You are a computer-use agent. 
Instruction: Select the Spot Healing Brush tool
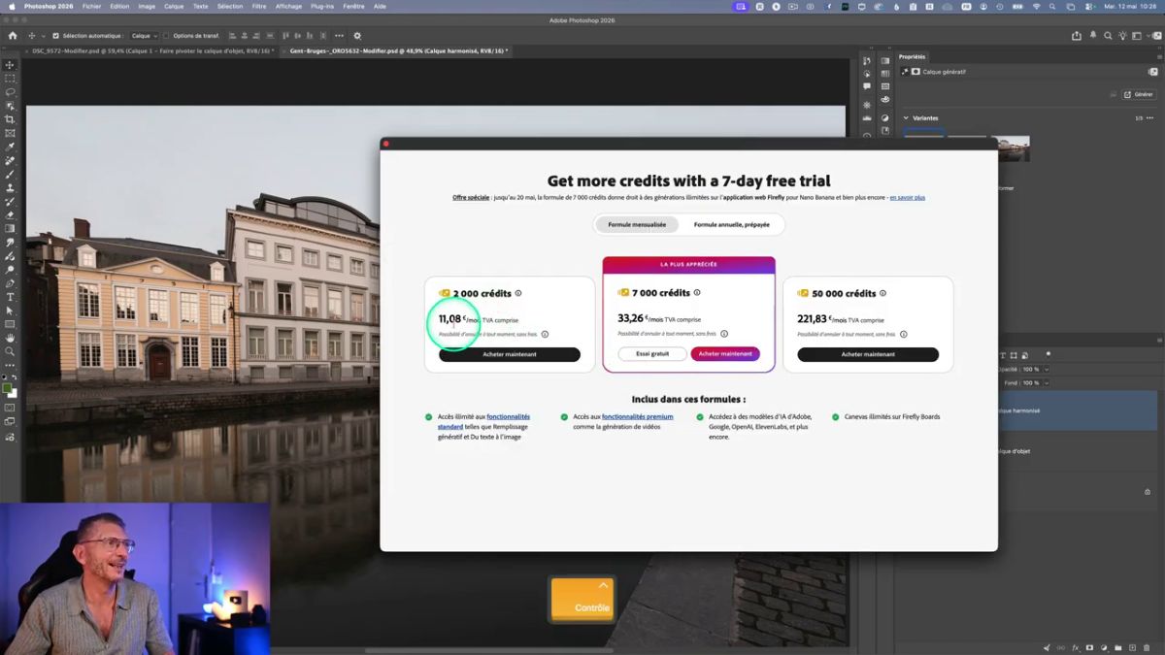point(10,161)
